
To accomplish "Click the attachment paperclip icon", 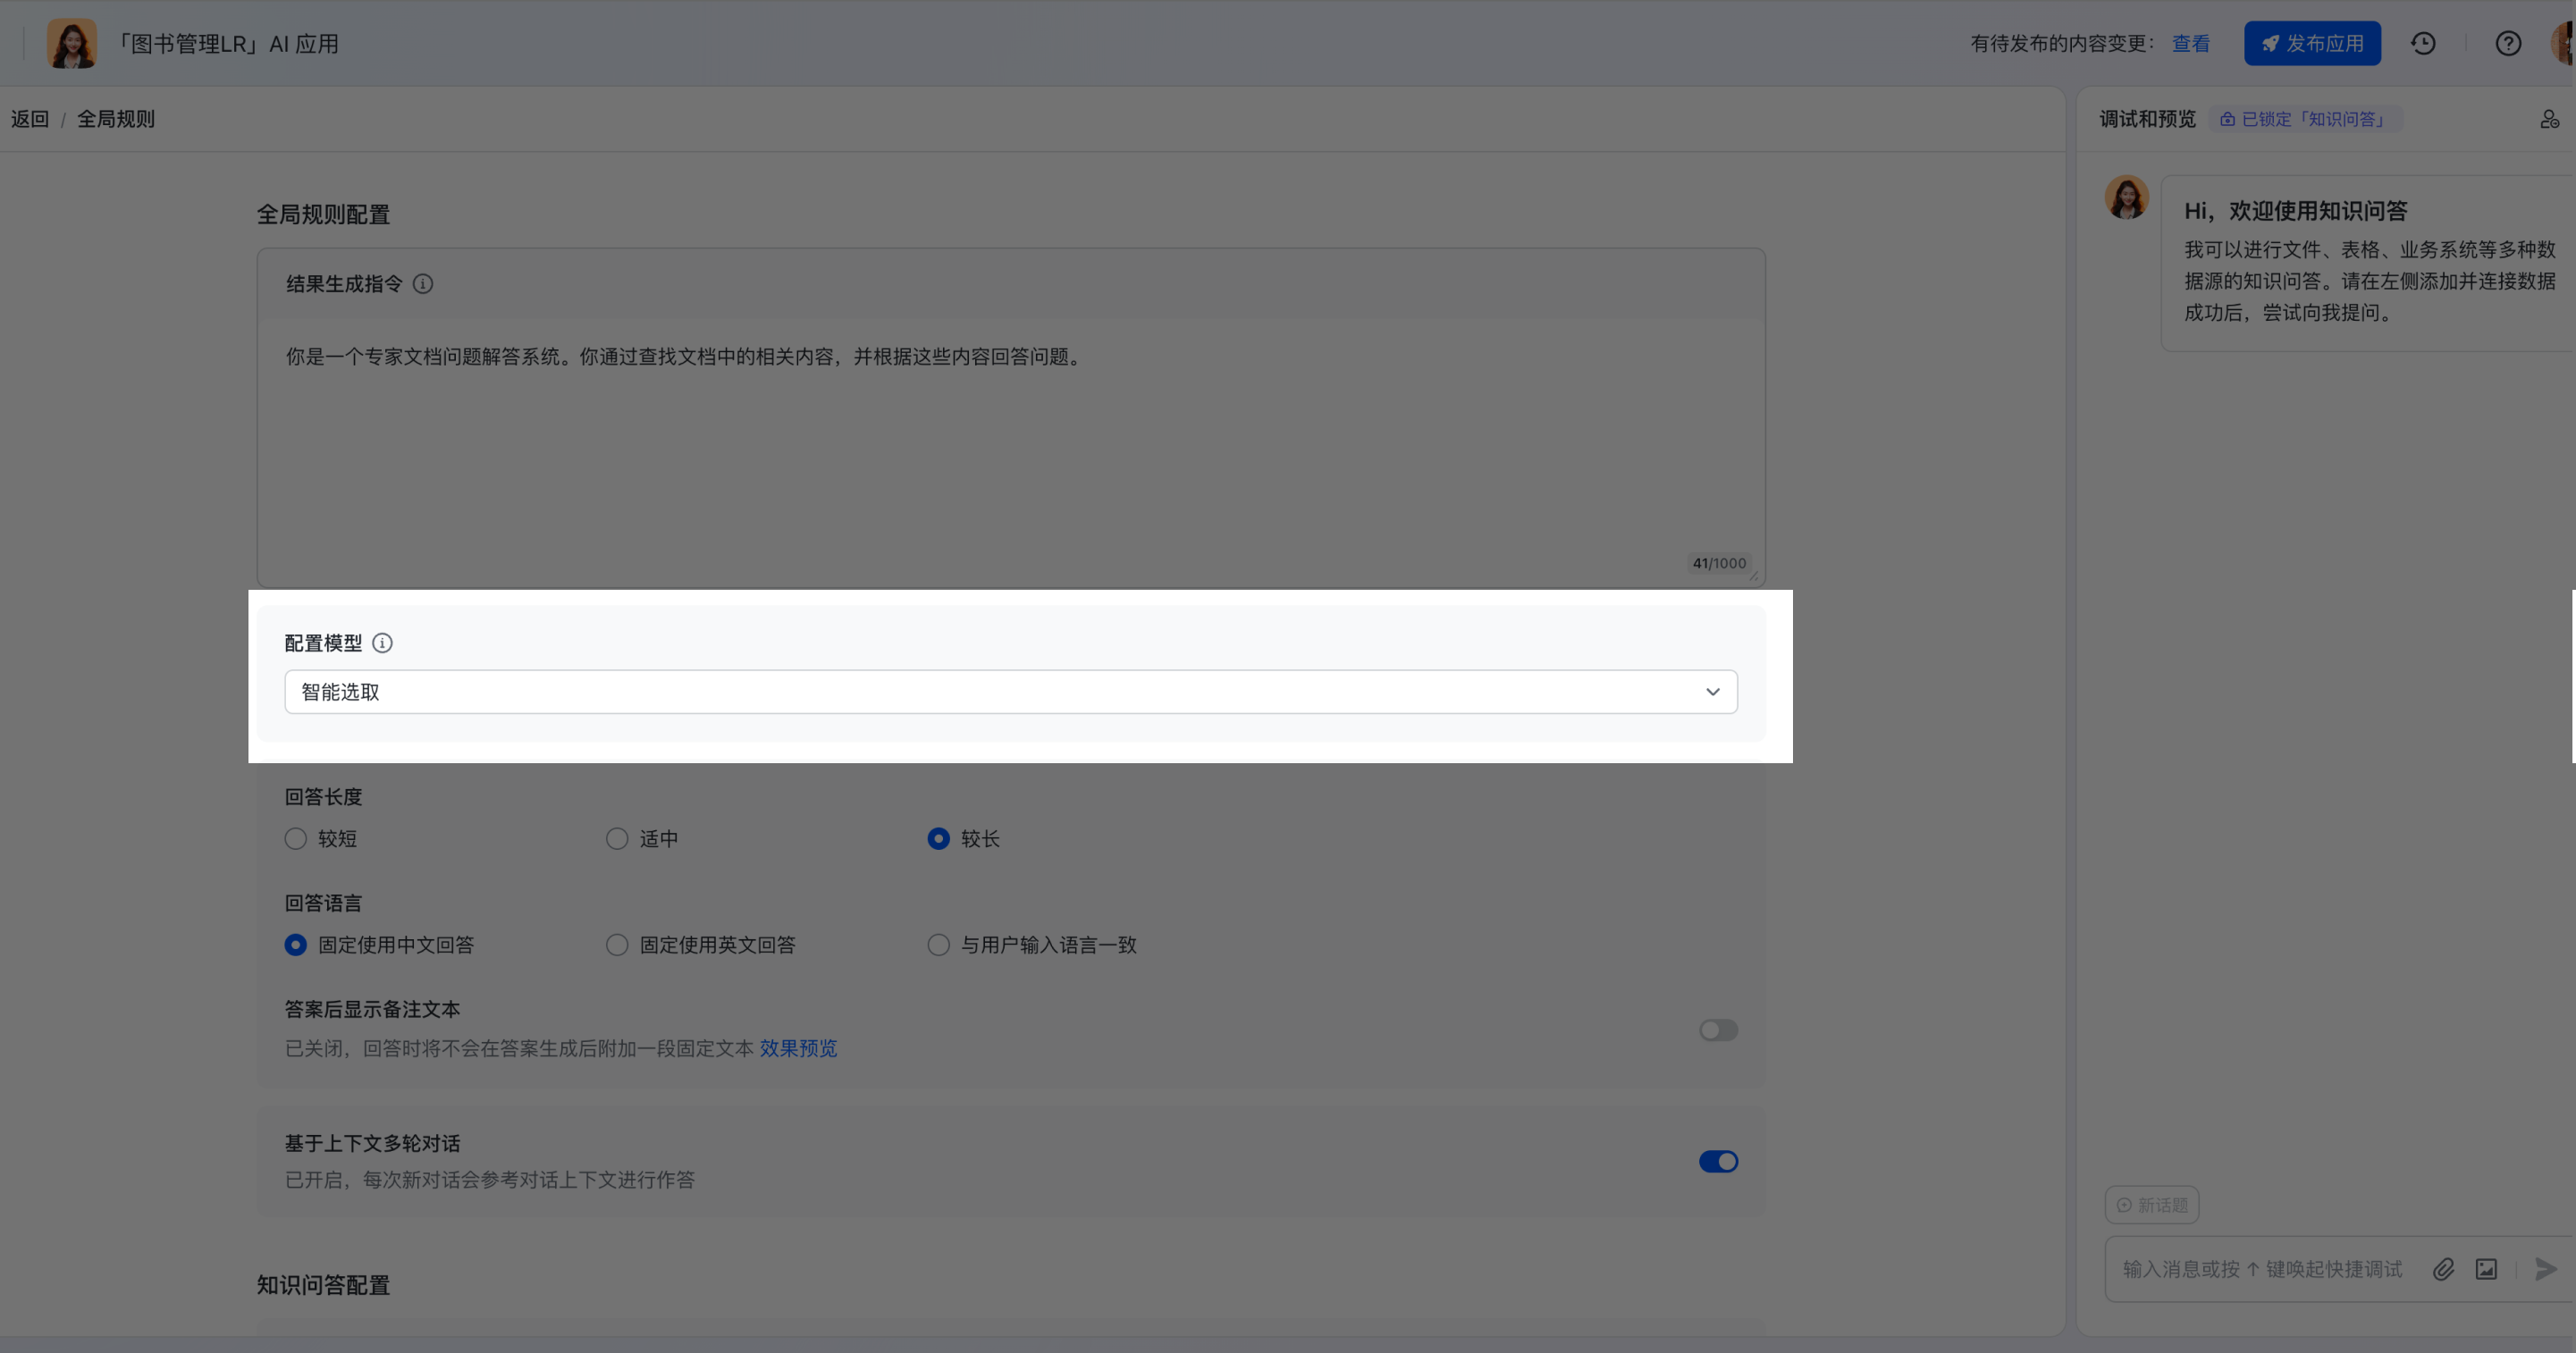I will 2443,1269.
